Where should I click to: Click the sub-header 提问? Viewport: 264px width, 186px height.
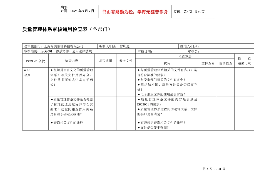point(167,63)
